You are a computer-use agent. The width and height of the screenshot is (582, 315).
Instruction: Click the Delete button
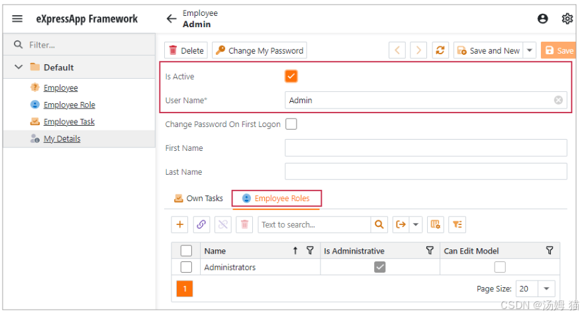(186, 50)
